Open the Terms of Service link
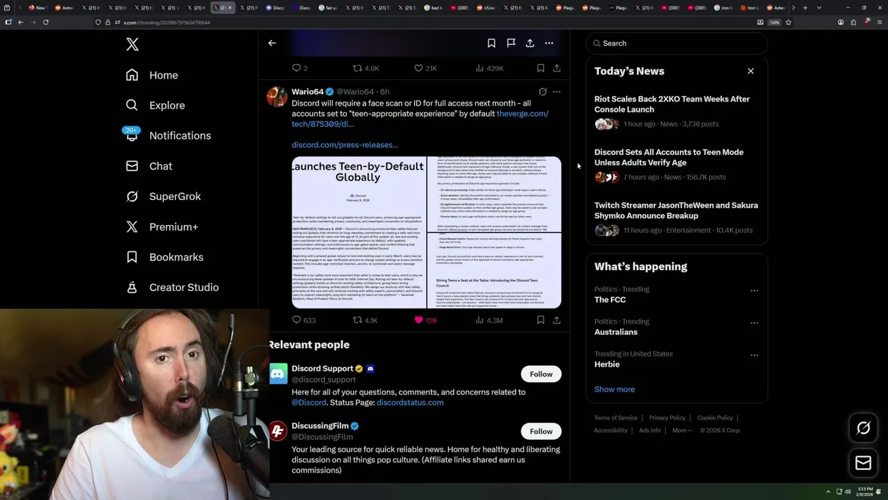 tap(616, 418)
